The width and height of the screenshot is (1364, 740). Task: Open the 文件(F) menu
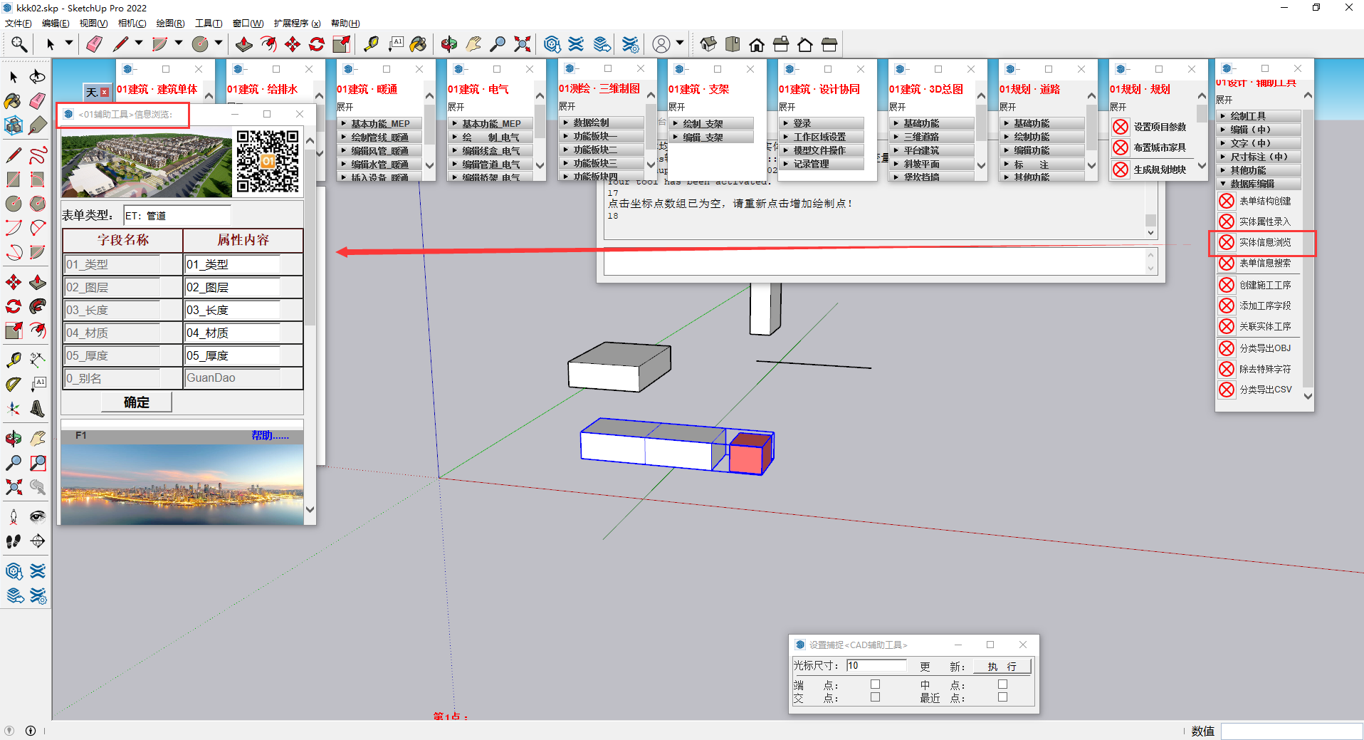click(19, 24)
